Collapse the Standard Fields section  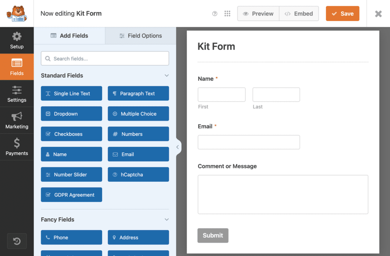[x=166, y=75]
